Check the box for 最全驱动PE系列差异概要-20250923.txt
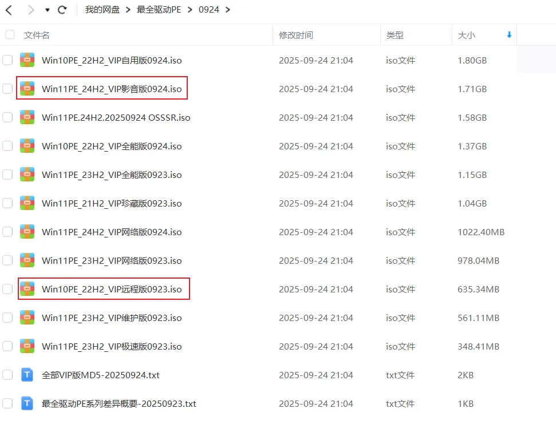Screen dimensions: 556x428 tap(7, 403)
